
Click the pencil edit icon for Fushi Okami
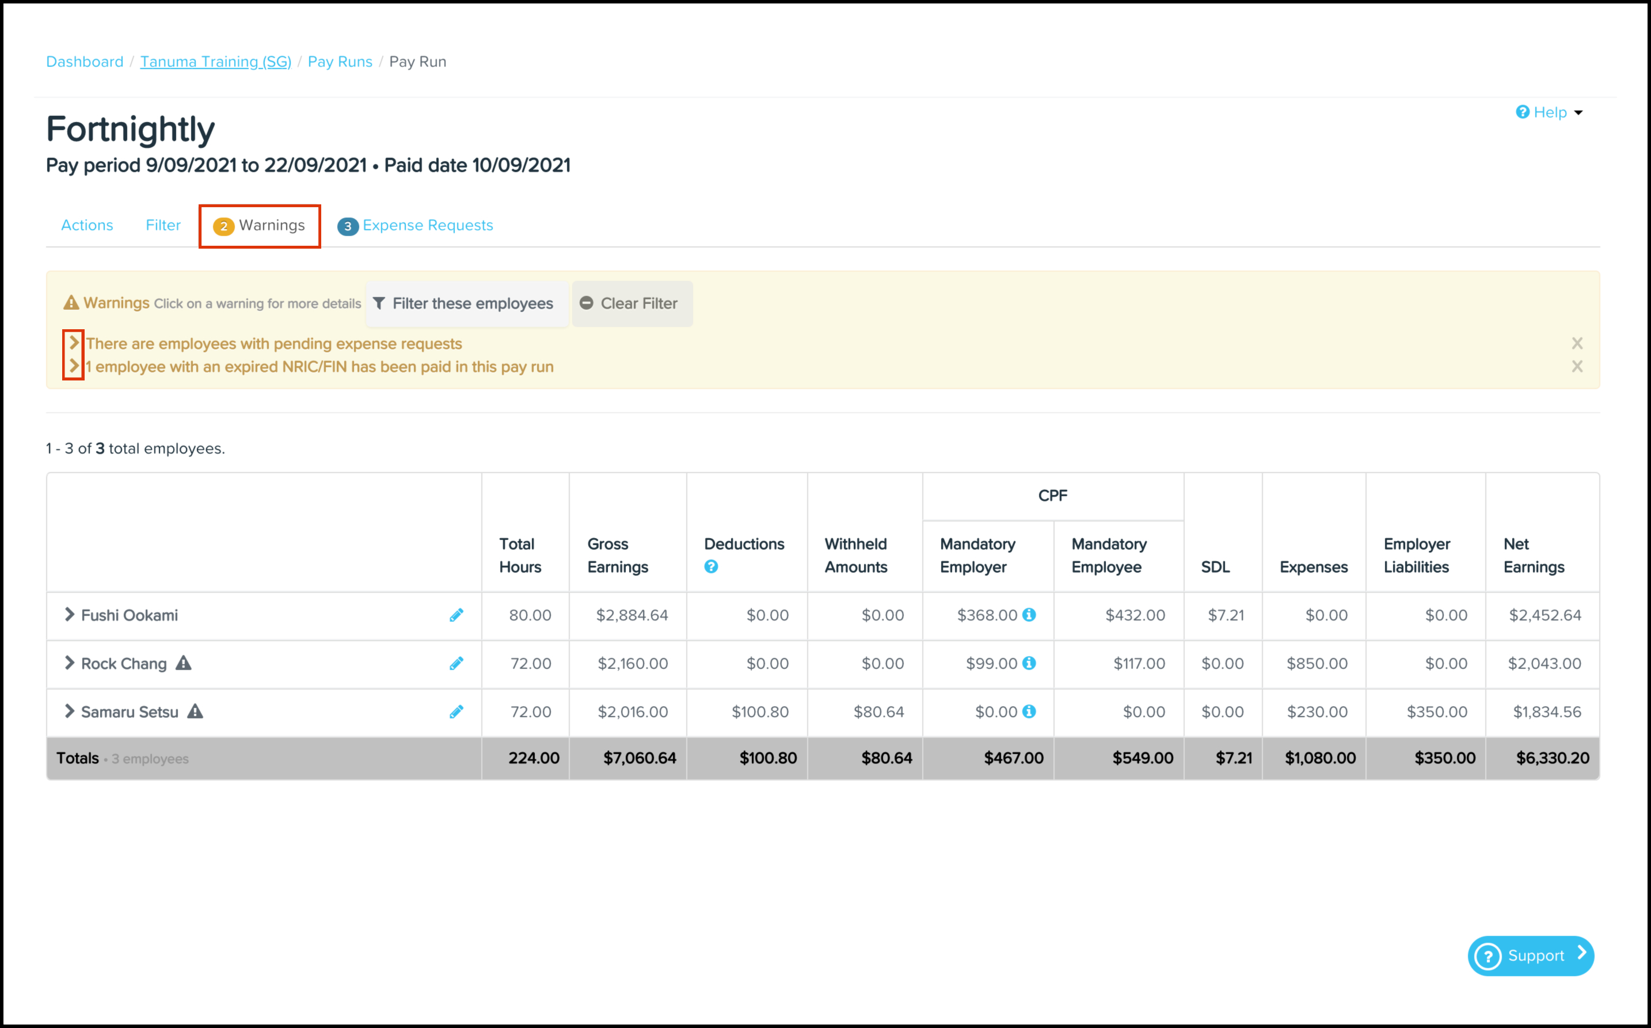(457, 615)
